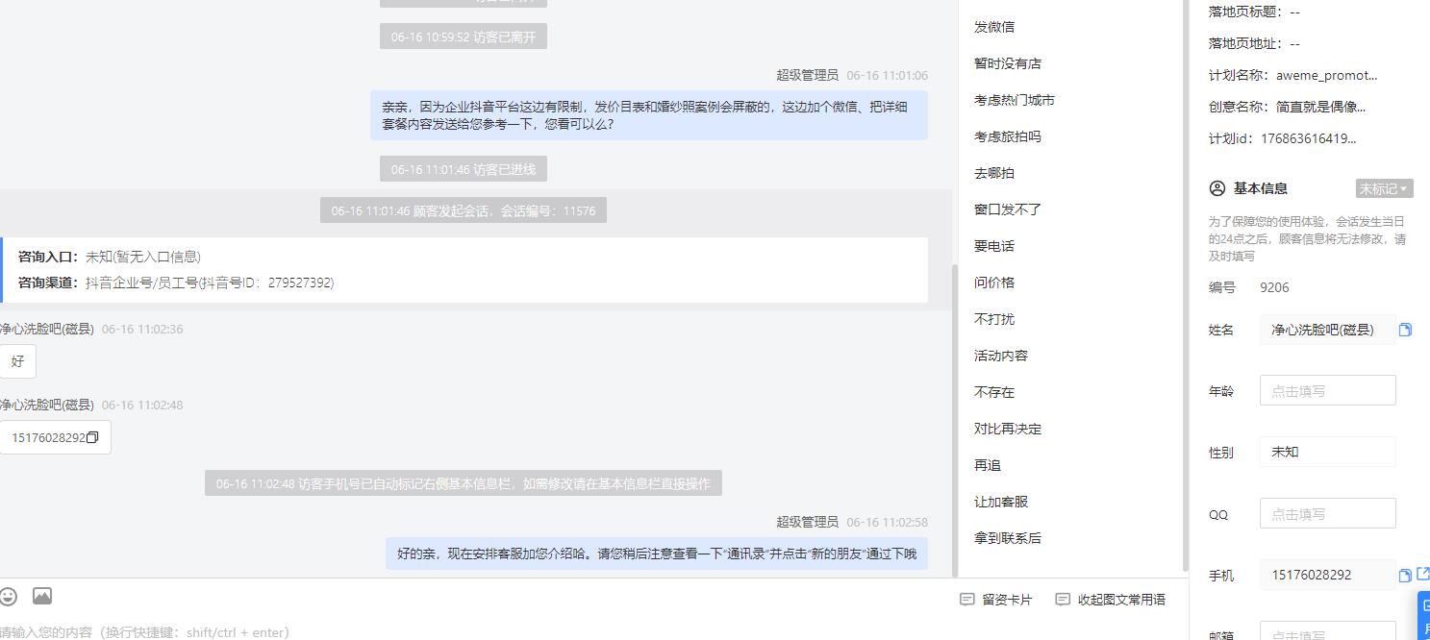Screen dimensions: 1430x640
Task: Click the blue floating widget at right edge
Action: click(1424, 616)
